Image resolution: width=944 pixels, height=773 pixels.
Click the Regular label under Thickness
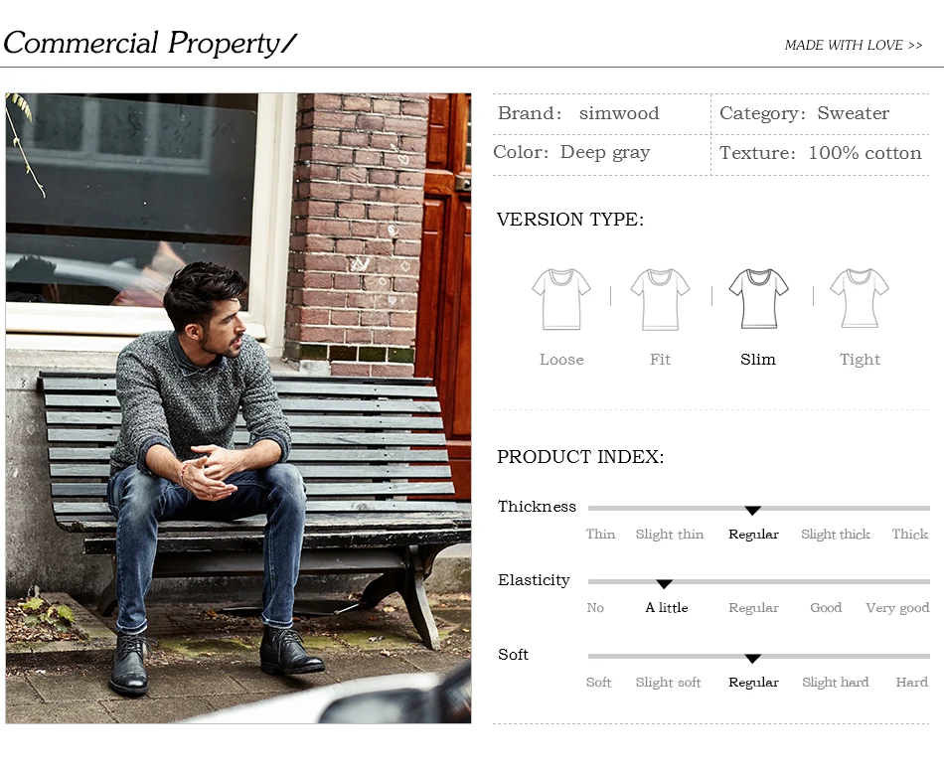(x=753, y=534)
